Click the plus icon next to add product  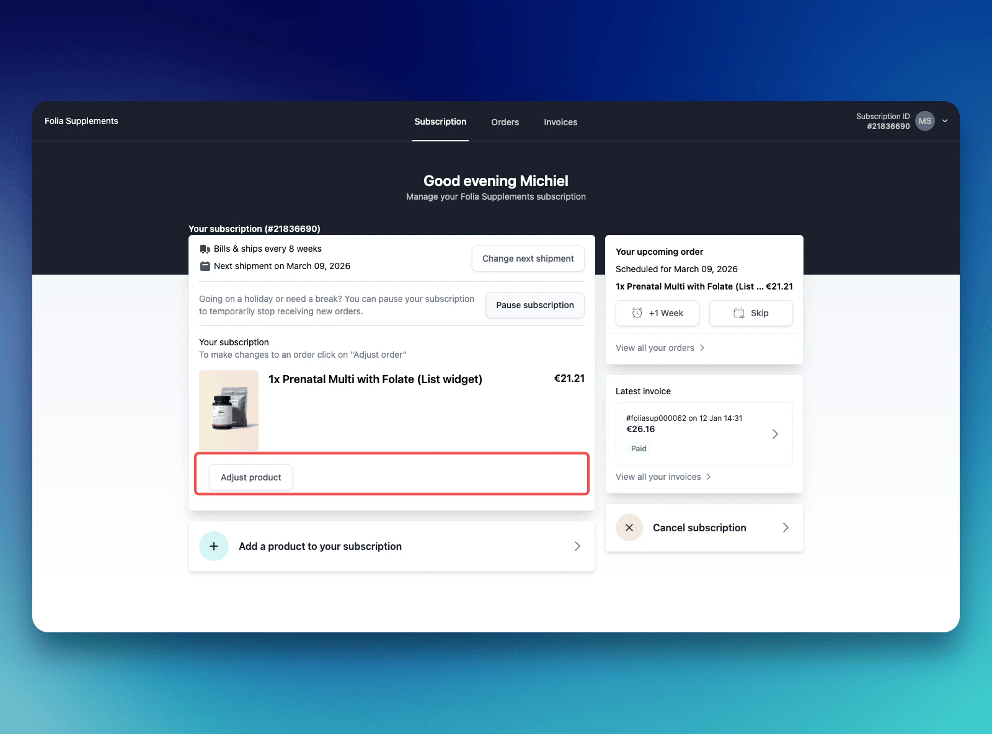tap(213, 546)
